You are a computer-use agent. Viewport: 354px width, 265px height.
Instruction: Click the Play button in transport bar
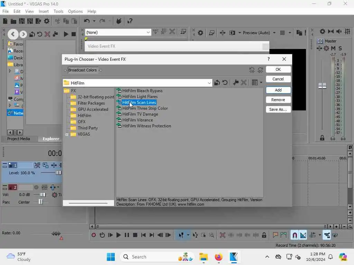[118, 235]
